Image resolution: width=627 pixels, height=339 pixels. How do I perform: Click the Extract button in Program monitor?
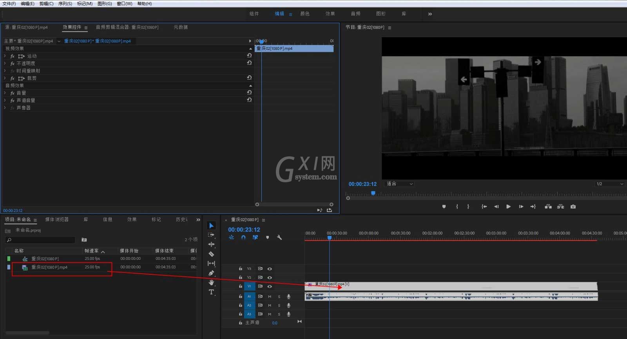point(561,207)
